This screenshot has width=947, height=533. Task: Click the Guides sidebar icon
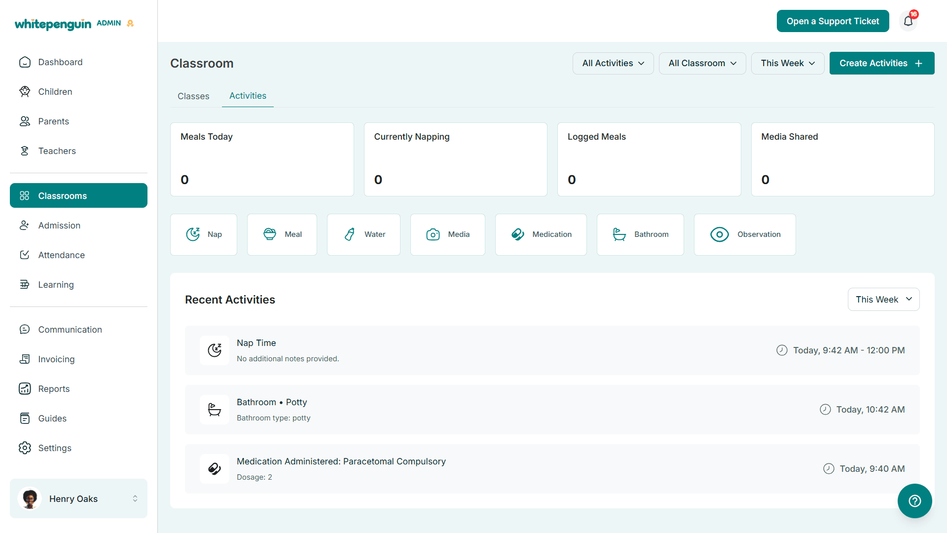[x=25, y=419]
